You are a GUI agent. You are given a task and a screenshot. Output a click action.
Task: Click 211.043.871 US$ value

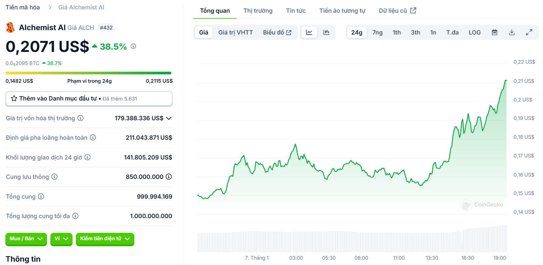(x=149, y=138)
